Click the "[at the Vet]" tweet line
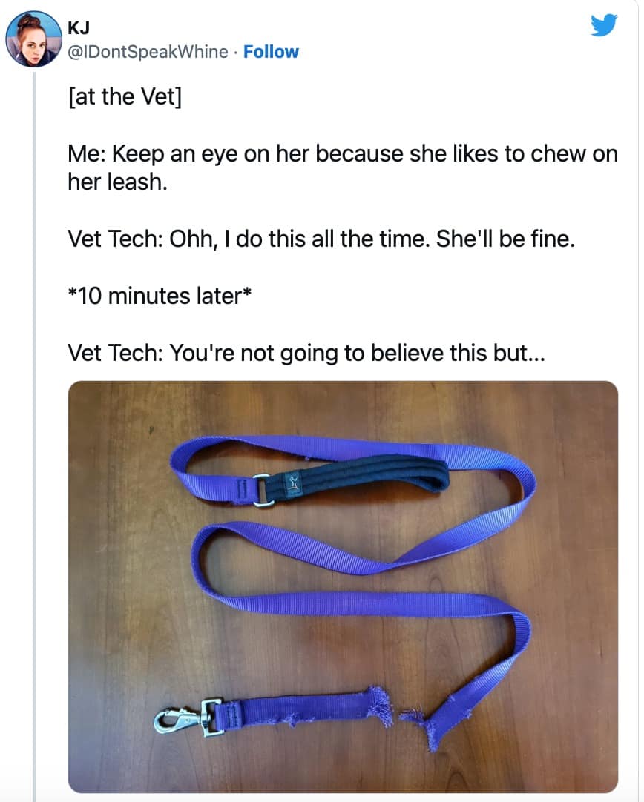The image size is (644, 802). pos(125,96)
